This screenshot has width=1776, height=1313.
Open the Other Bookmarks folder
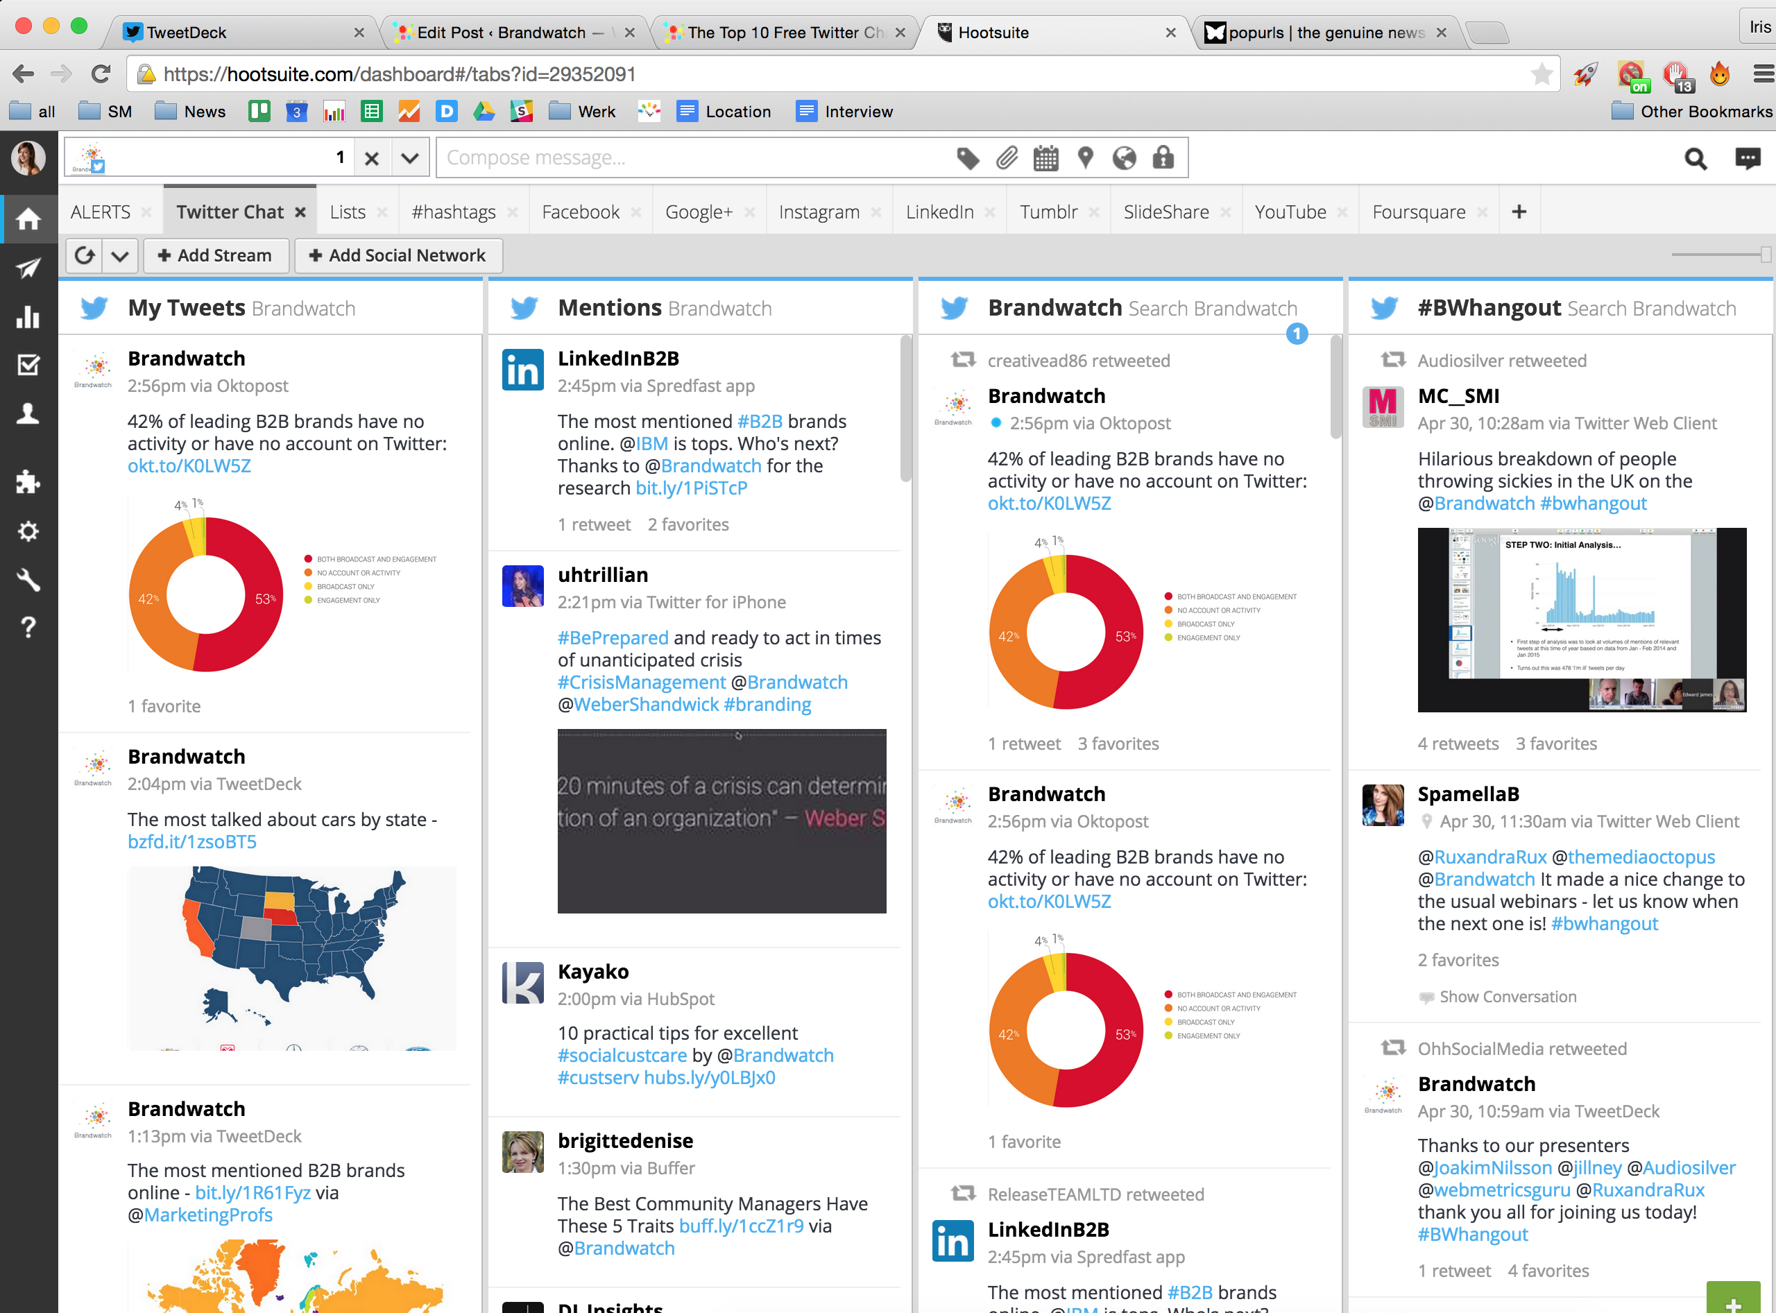1691,112
